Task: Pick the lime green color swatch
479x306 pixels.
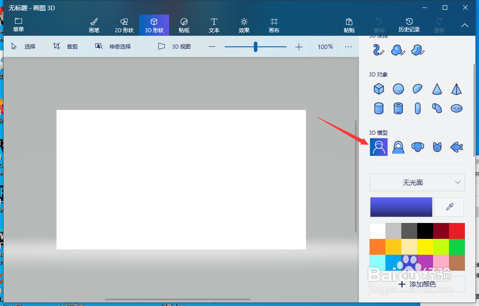Action: tap(441, 247)
